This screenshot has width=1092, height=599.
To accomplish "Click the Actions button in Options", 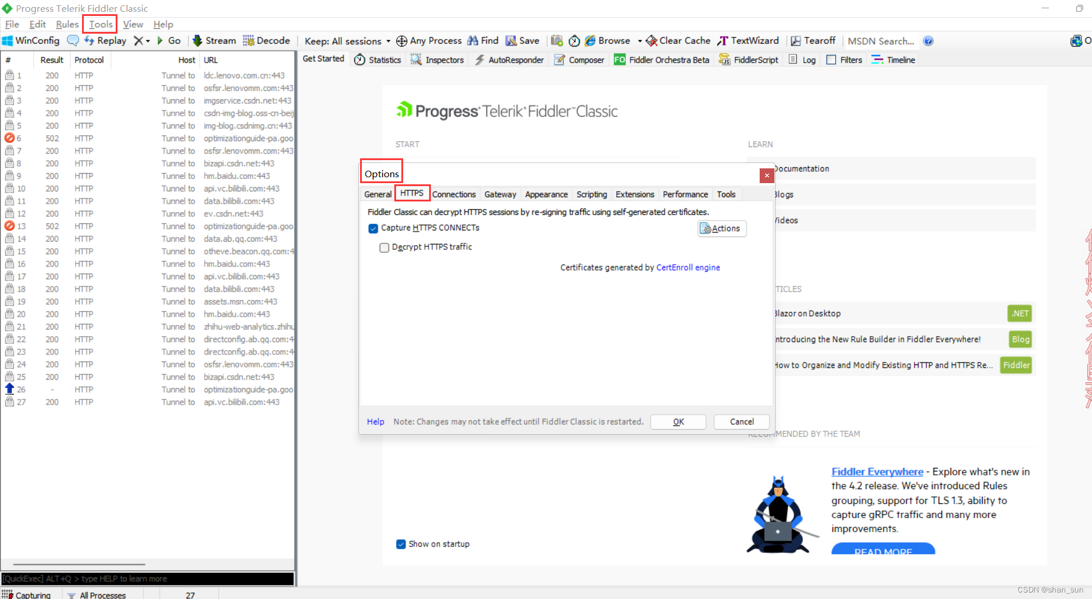I will [x=722, y=229].
